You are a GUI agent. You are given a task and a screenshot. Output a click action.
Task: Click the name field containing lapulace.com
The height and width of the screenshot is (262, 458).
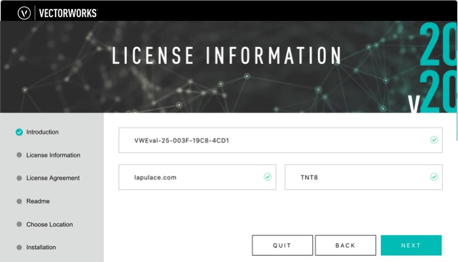tap(197, 177)
